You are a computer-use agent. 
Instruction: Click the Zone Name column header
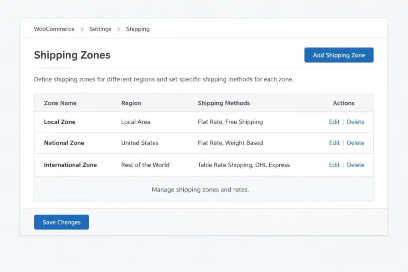[60, 103]
